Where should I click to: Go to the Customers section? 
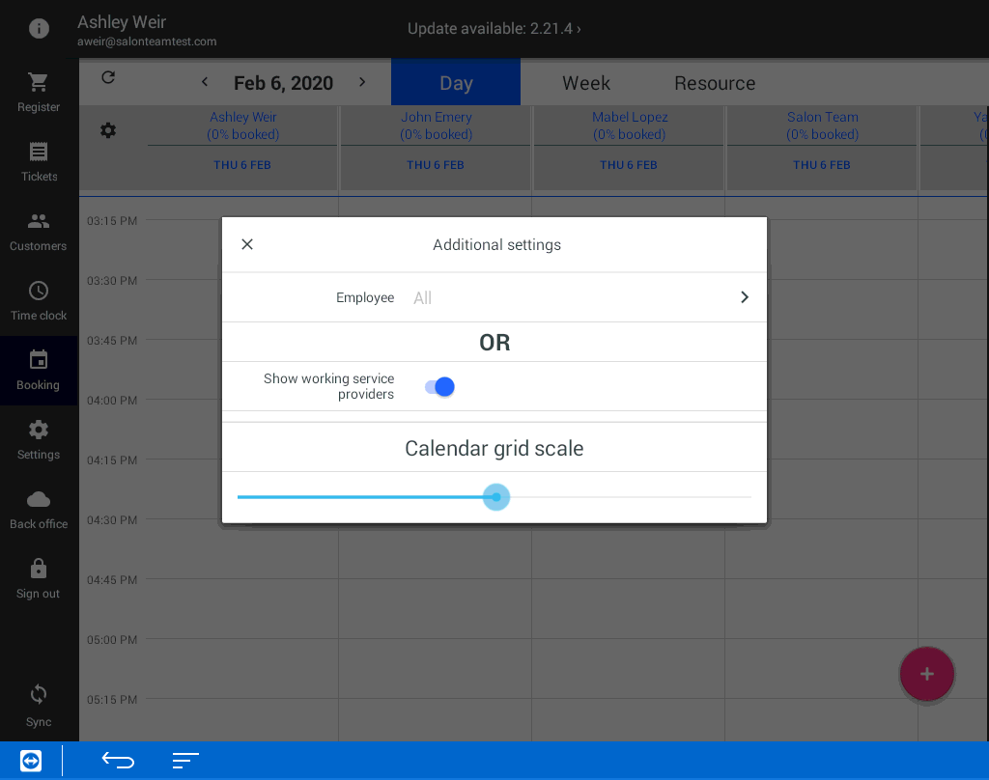(x=39, y=222)
